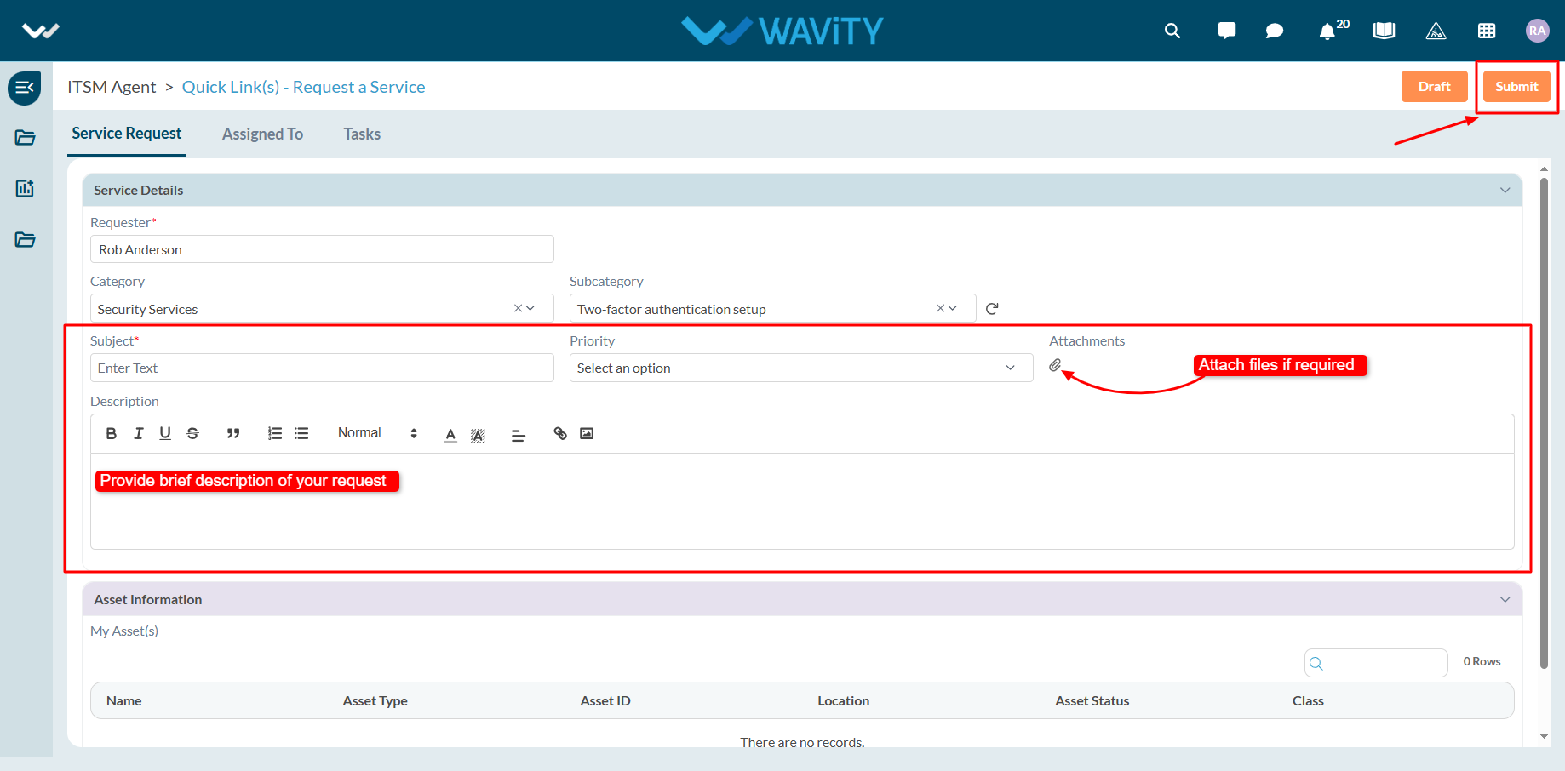Image resolution: width=1565 pixels, height=771 pixels.
Task: Open the round chat bubble icon
Action: 1275,31
